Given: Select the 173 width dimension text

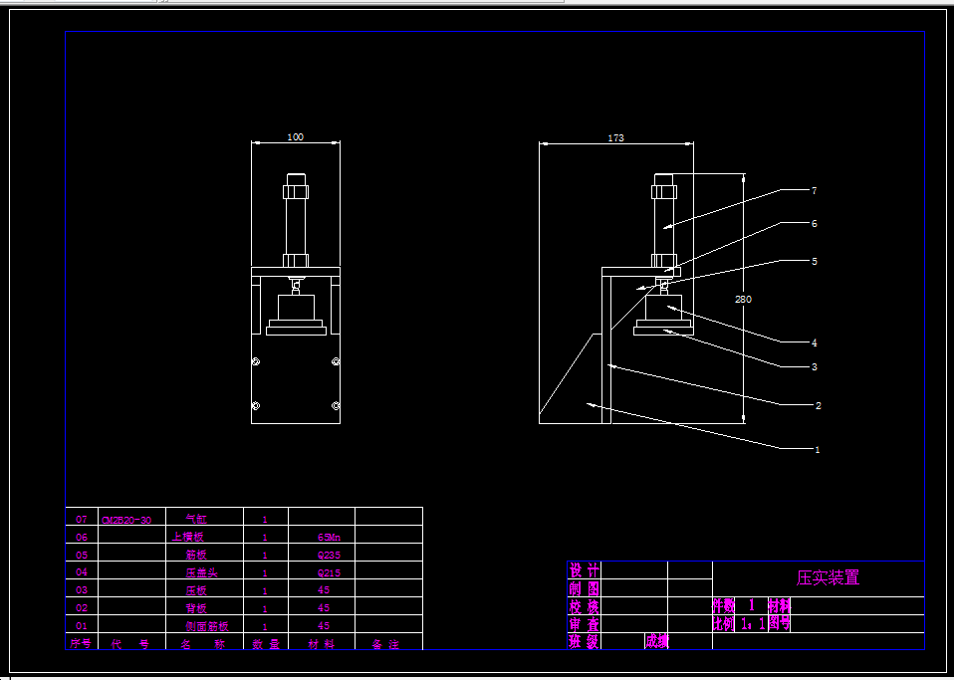Looking at the screenshot, I should tap(615, 138).
